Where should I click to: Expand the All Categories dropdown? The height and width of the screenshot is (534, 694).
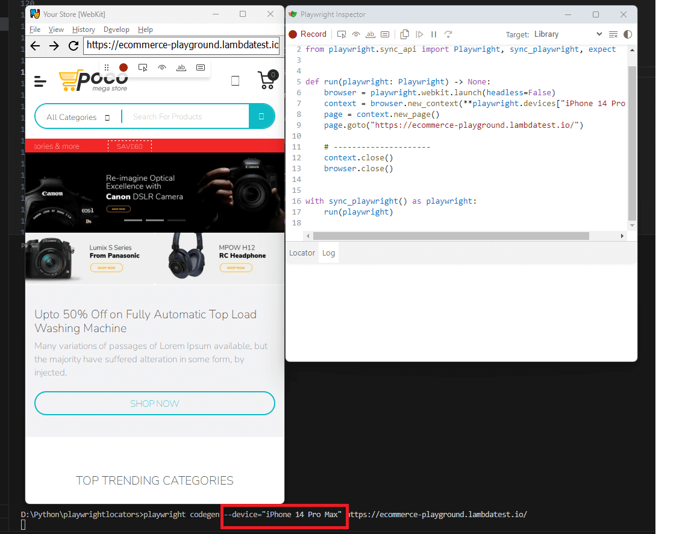(x=78, y=117)
